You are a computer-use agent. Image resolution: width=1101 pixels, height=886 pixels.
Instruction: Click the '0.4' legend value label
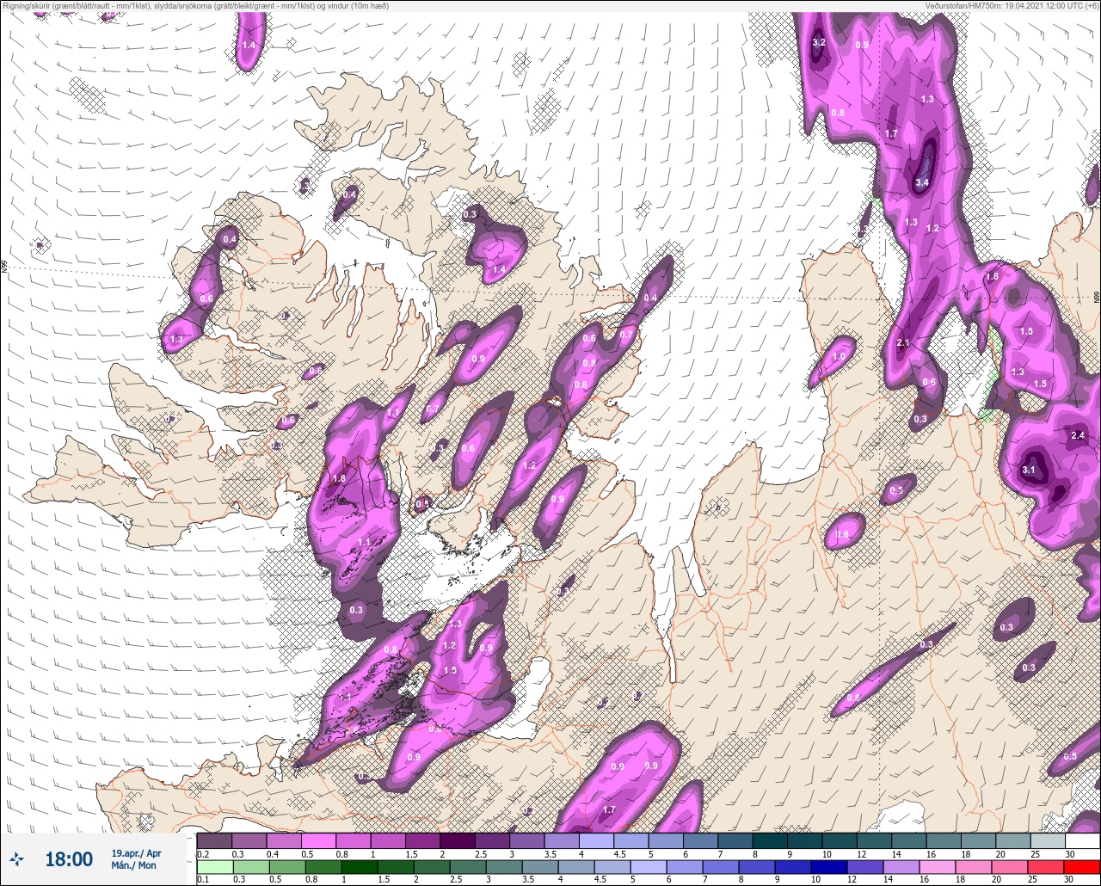tap(273, 853)
